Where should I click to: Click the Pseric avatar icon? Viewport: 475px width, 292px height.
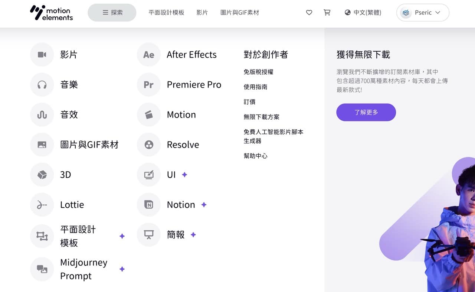(x=406, y=13)
